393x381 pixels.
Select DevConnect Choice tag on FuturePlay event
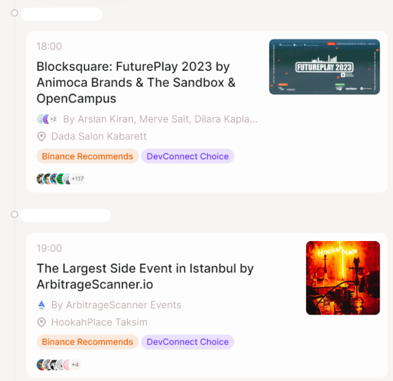[x=187, y=156]
